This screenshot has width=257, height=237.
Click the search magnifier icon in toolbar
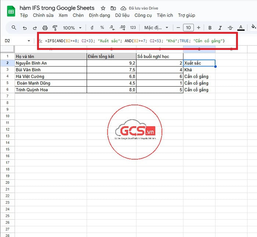pos(14,28)
